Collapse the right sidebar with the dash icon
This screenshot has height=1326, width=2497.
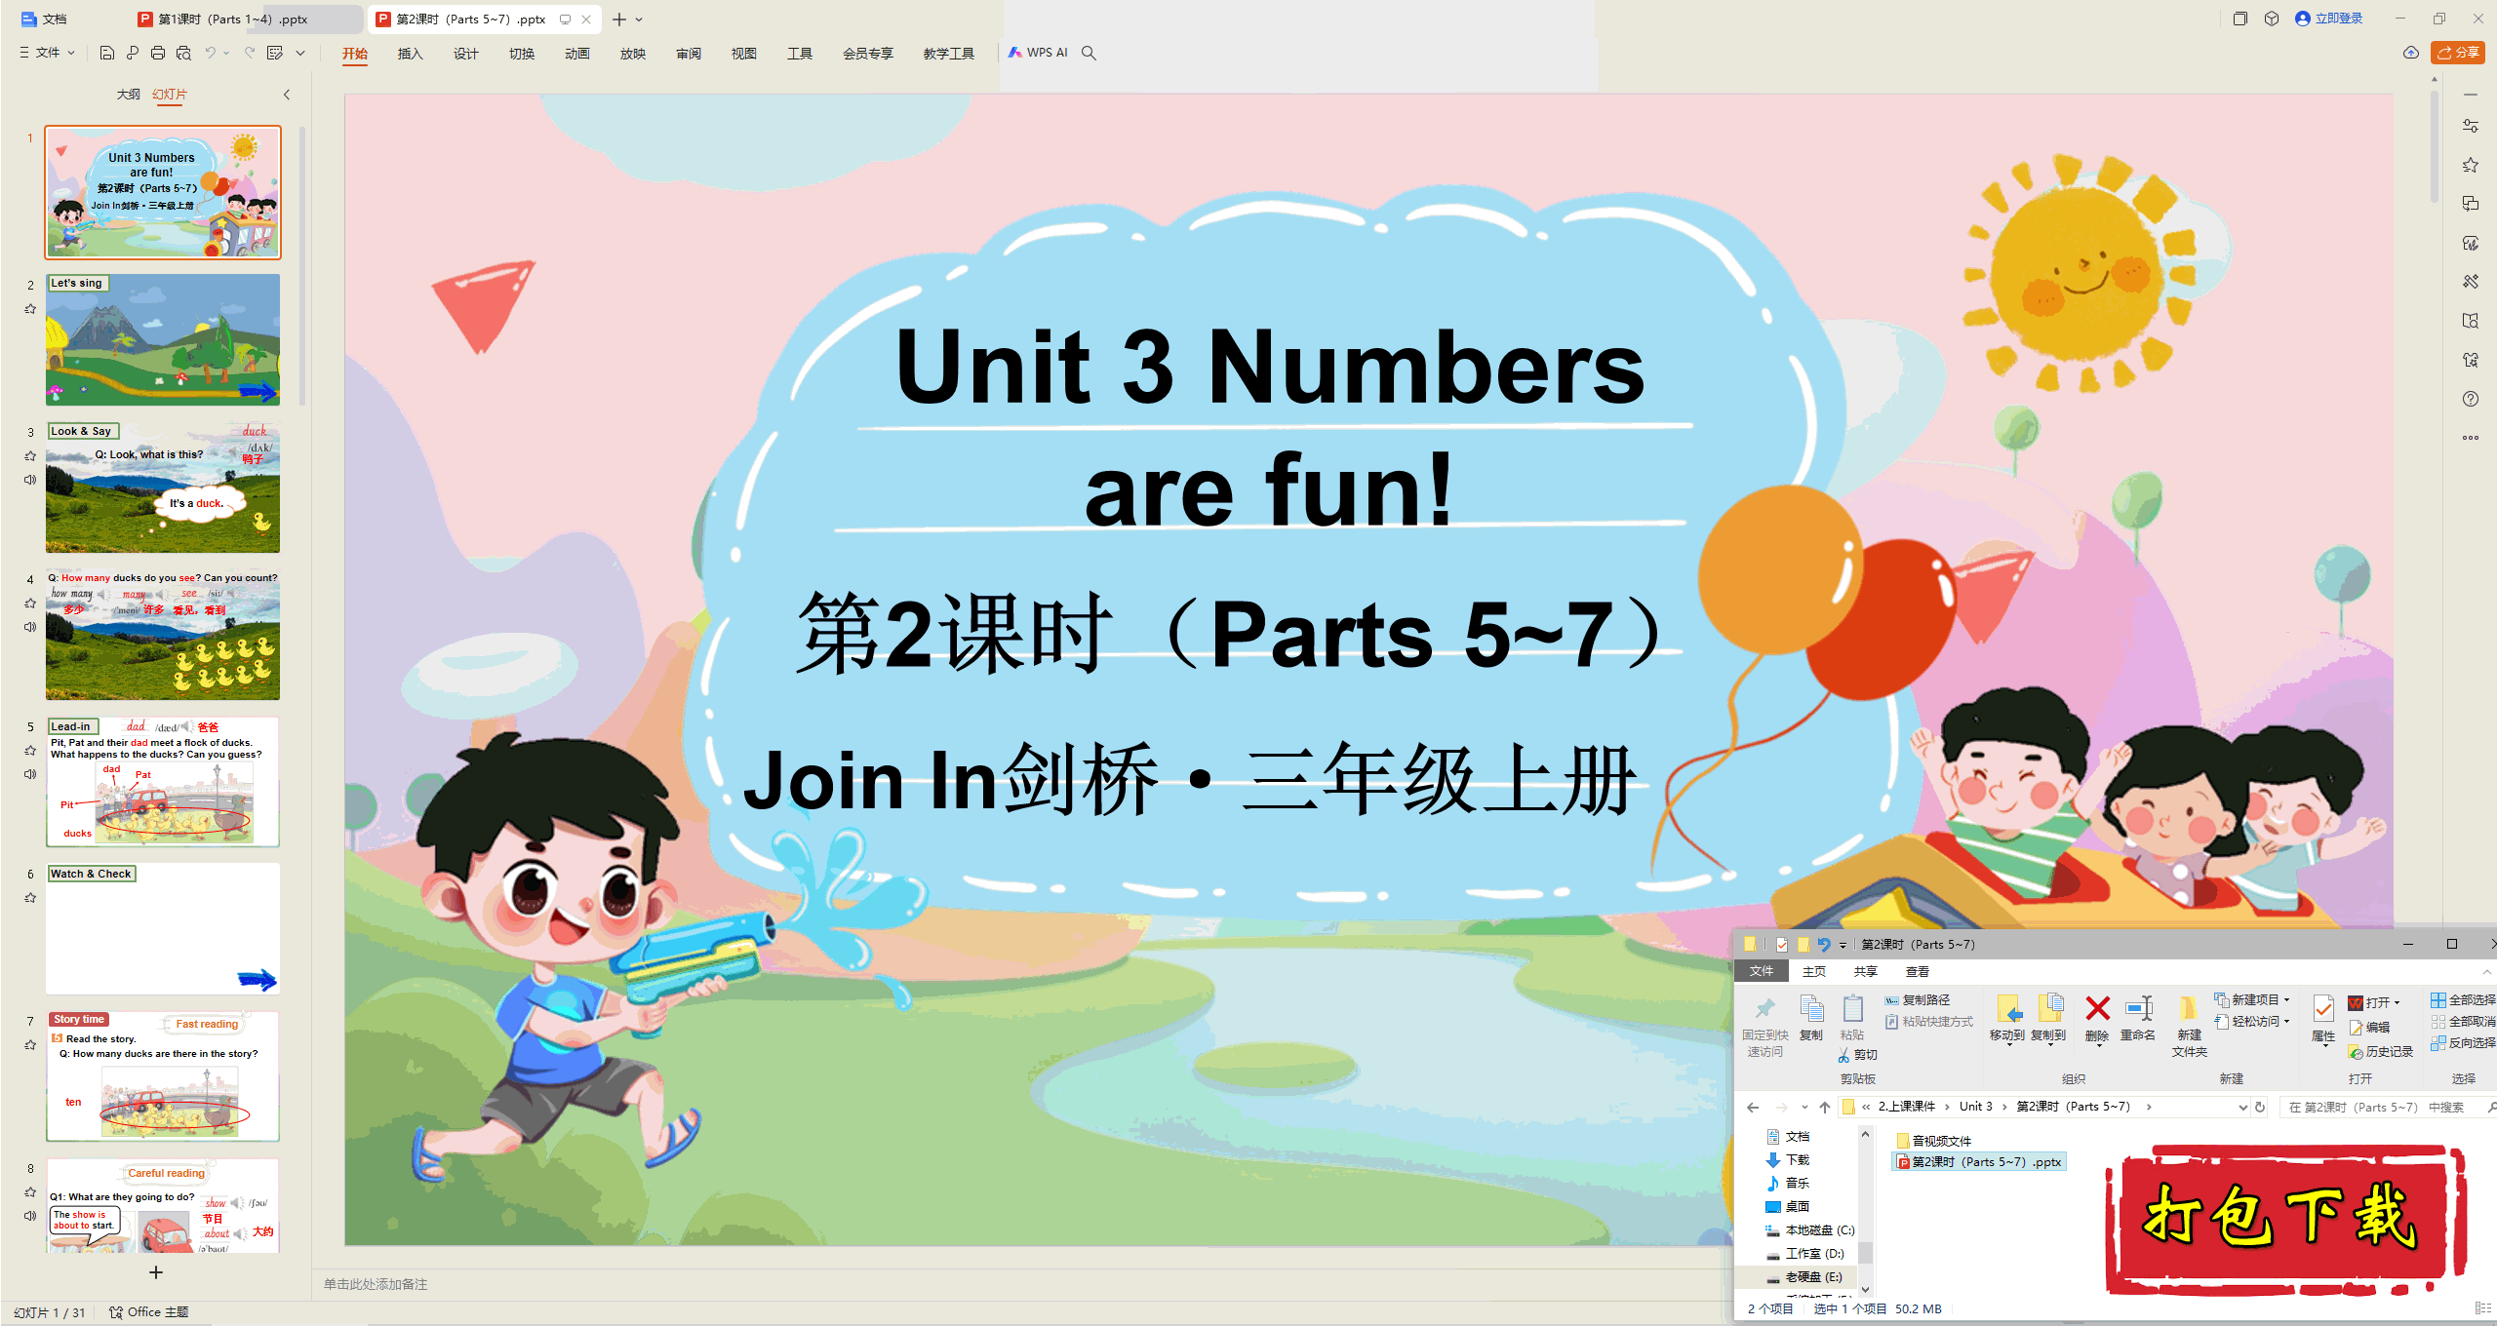click(x=2471, y=95)
